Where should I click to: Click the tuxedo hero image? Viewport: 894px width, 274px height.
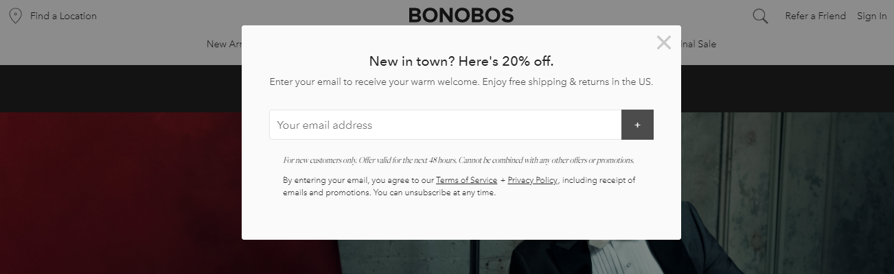pos(786,192)
